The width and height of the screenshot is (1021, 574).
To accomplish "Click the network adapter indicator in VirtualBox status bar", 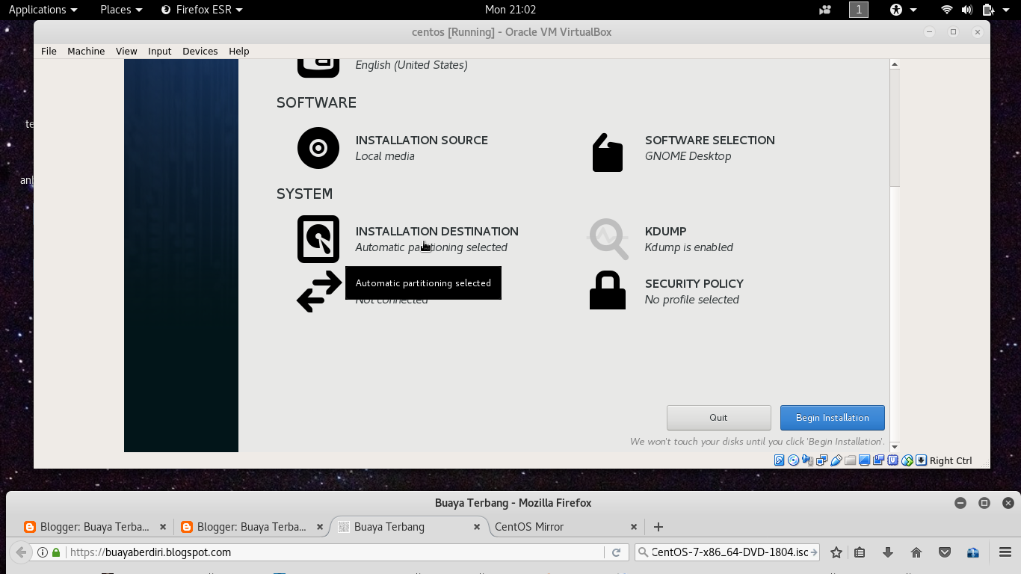I will (x=822, y=460).
